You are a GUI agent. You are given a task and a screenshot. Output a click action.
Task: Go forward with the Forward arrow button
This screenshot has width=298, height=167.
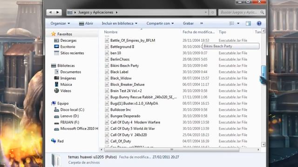tap(58, 13)
